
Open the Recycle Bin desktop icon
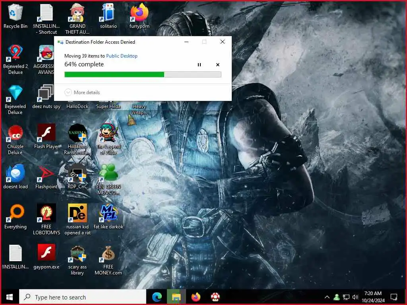click(16, 16)
